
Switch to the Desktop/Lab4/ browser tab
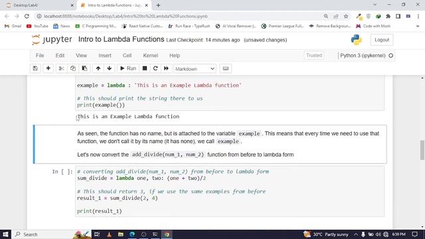39,5
